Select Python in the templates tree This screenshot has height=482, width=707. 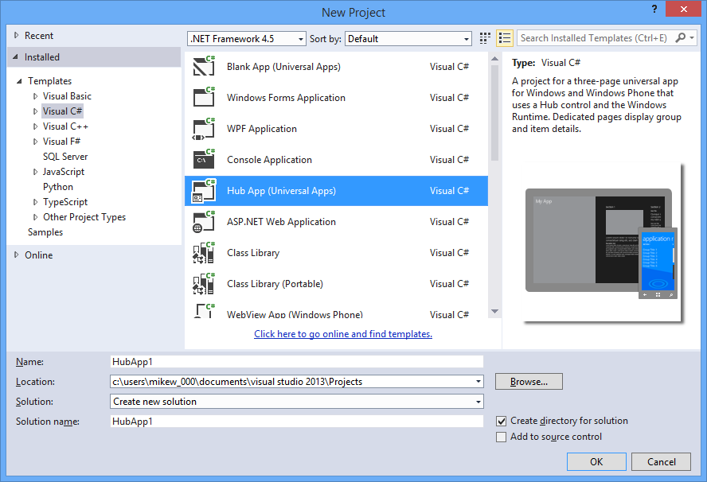click(57, 186)
